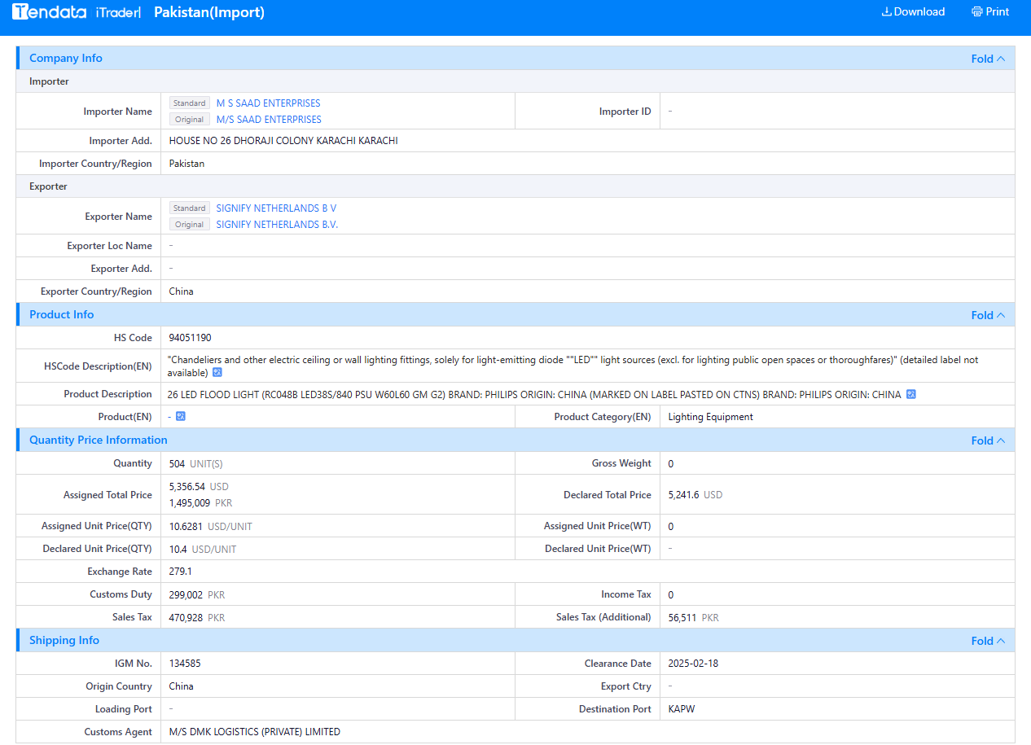This screenshot has height=745, width=1031.
Task: Click the Shipping Info section title
Action: tap(64, 641)
